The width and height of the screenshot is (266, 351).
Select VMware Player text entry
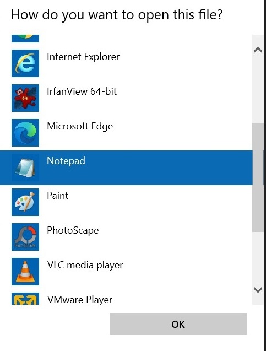coord(80,300)
